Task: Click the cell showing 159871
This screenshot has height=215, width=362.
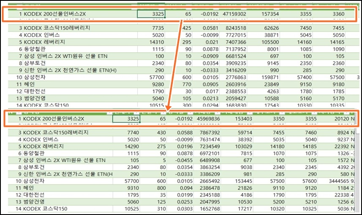Action: pos(264,77)
